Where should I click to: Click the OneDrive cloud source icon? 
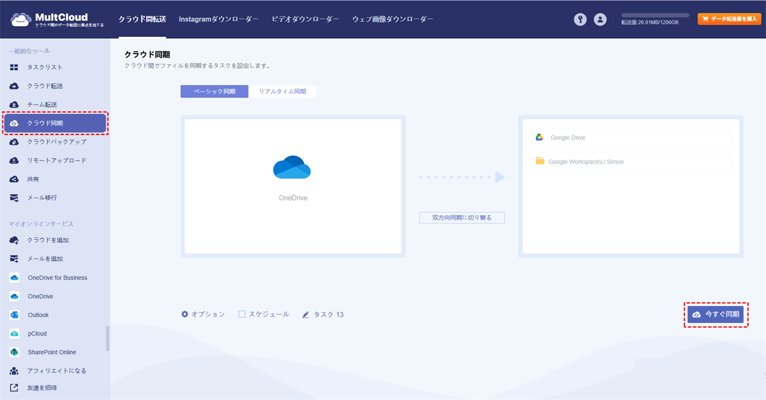point(292,168)
